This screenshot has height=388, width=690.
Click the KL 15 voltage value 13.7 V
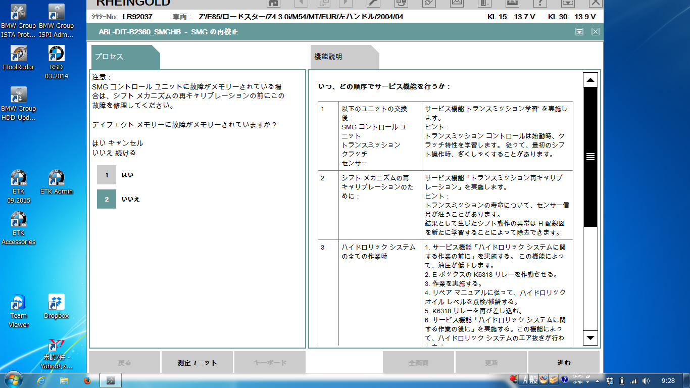[524, 16]
